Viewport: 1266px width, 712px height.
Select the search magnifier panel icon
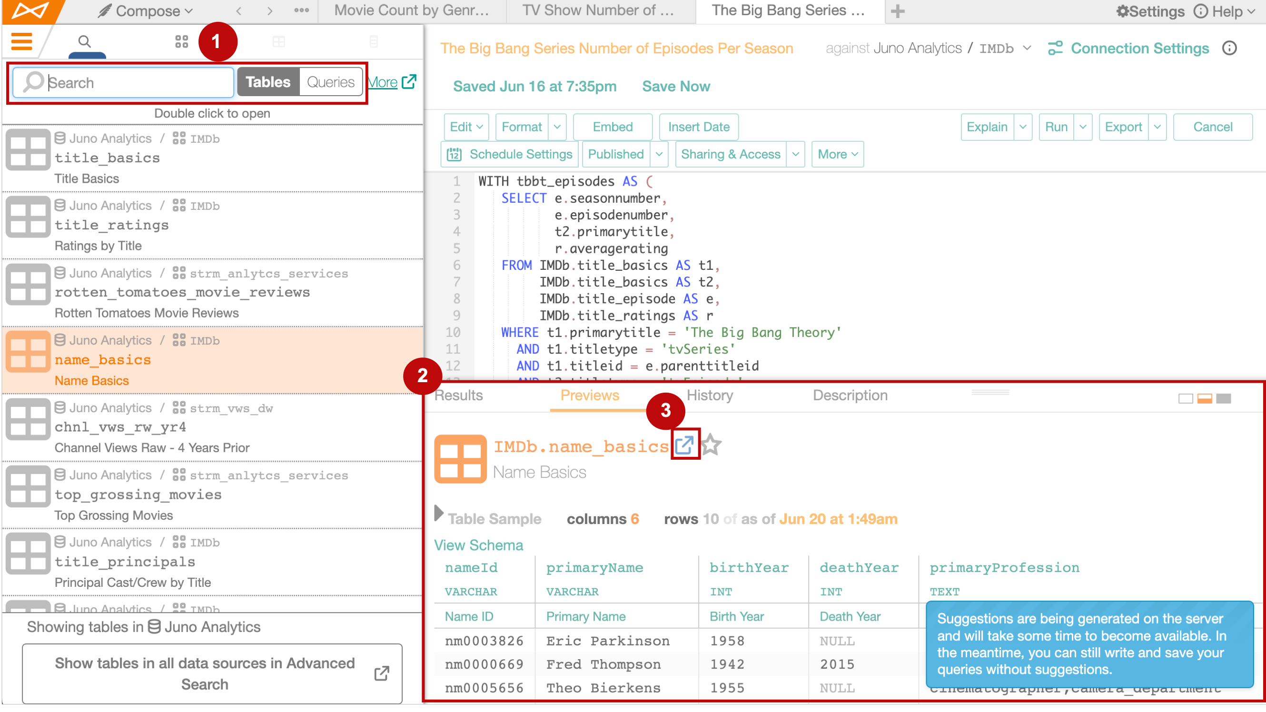(x=85, y=41)
